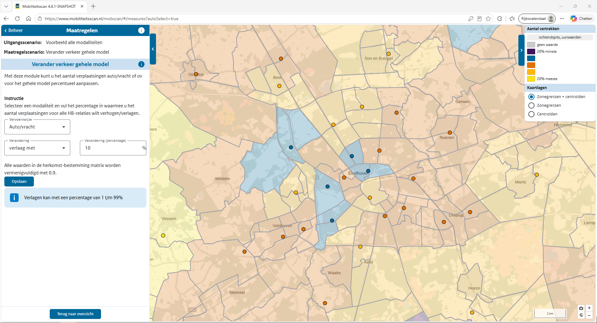Go back to Beheer

click(x=13, y=30)
